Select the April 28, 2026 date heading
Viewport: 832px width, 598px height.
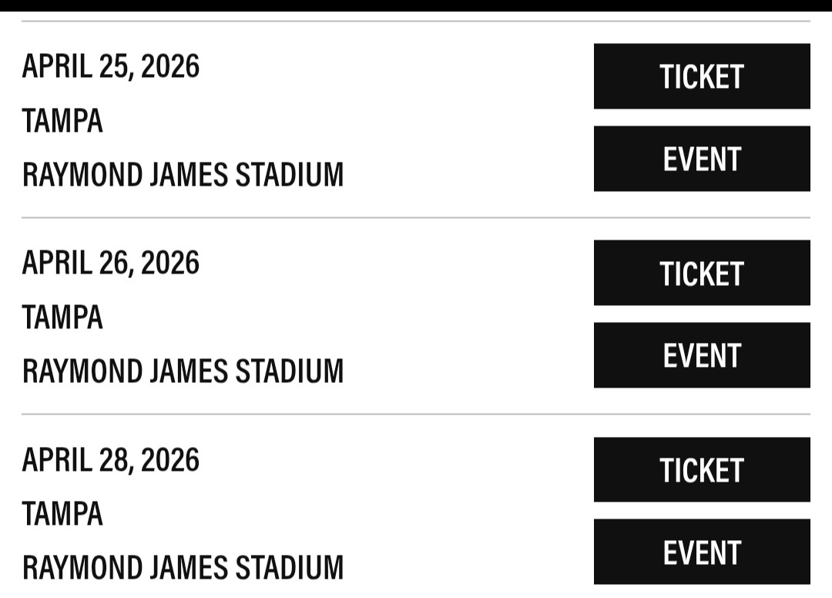point(110,460)
